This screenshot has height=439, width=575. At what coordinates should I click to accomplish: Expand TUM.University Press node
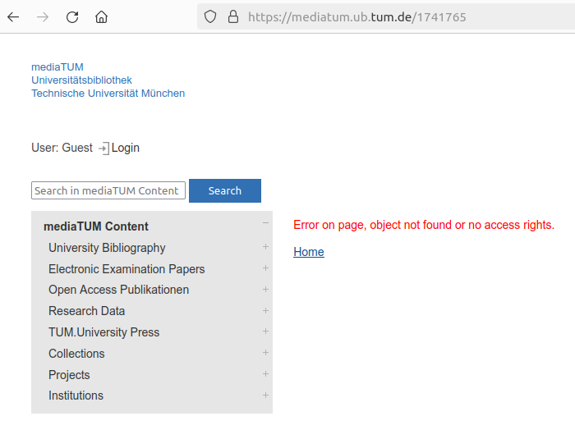265,331
